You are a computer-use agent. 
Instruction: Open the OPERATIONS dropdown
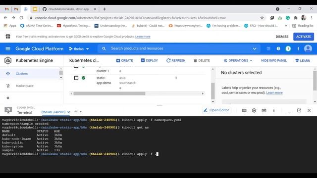click(x=238, y=60)
